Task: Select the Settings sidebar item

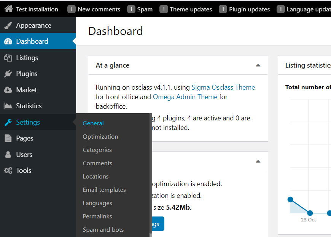Action: 38,122
